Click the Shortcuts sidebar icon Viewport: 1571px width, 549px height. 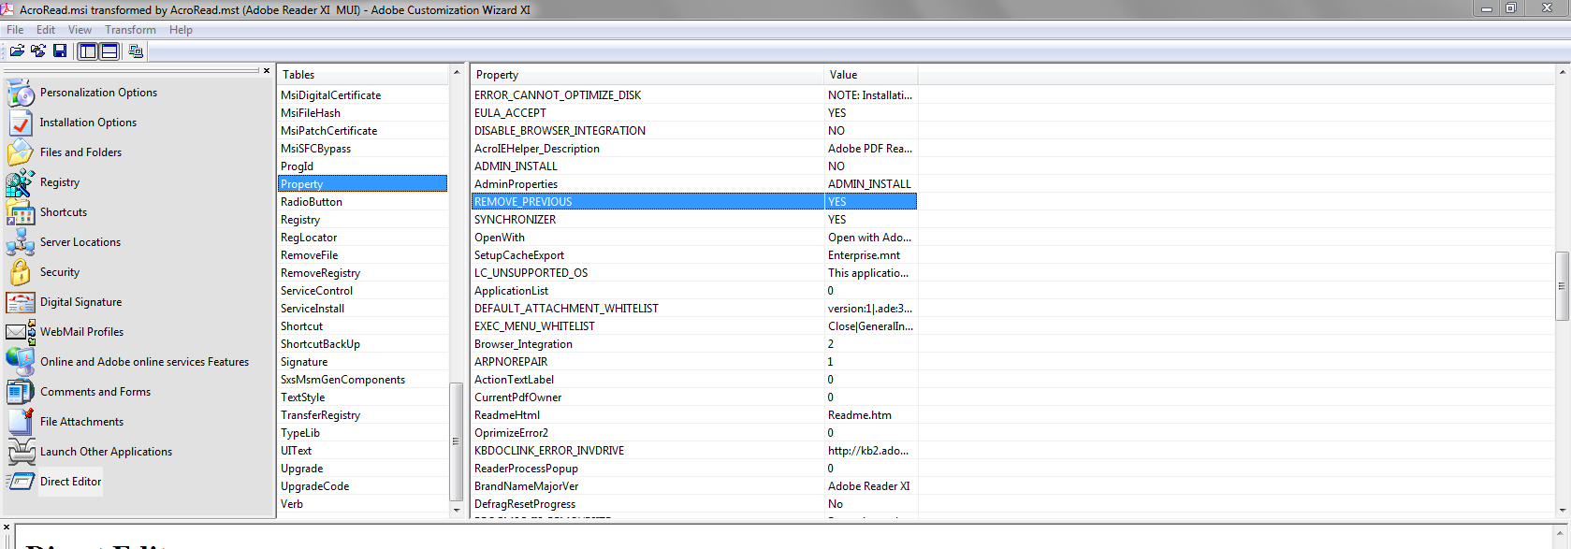click(x=21, y=212)
